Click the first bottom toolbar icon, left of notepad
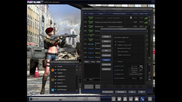 click(114, 99)
